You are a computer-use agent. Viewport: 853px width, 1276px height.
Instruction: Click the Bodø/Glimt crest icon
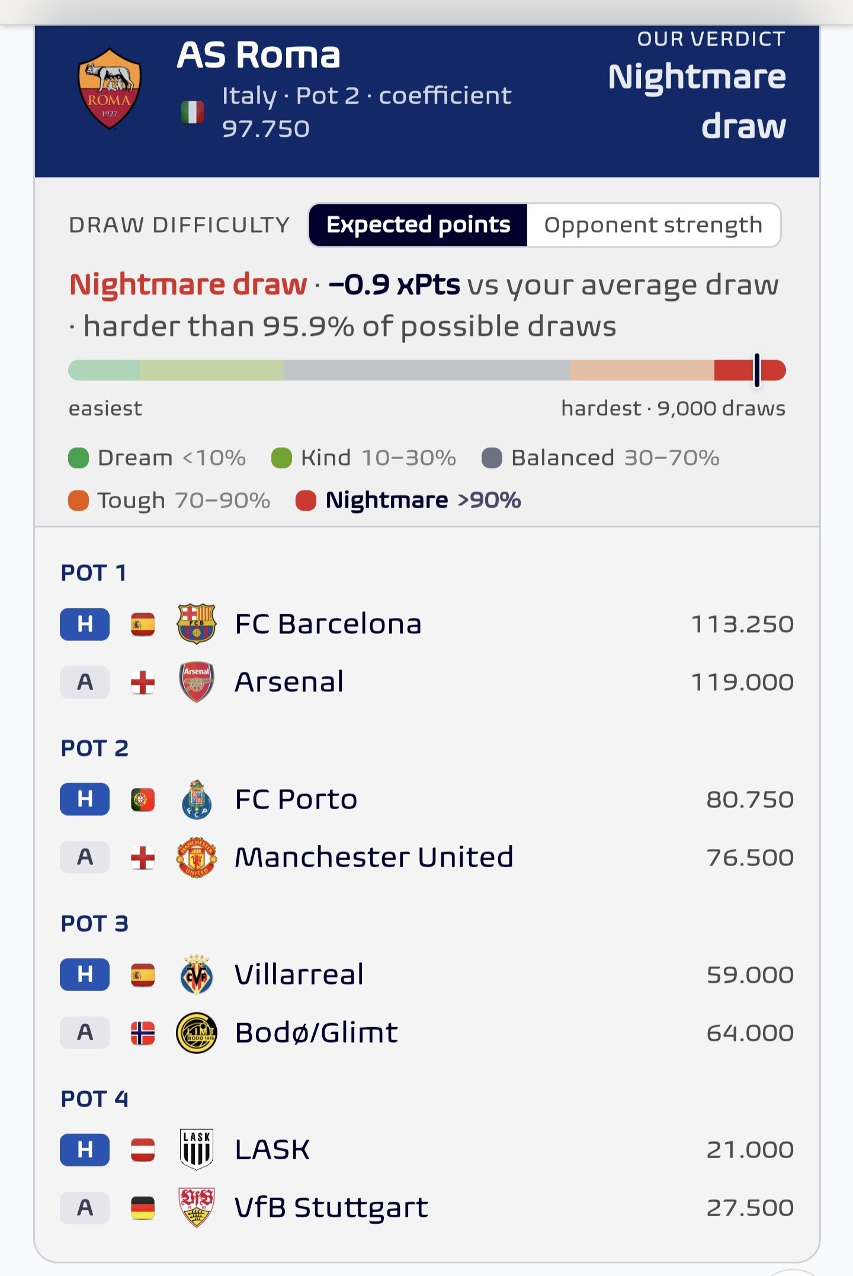196,1033
